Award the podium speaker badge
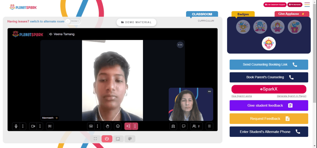Screen dimensions: 317x148 pyautogui.click(x=295, y=27)
